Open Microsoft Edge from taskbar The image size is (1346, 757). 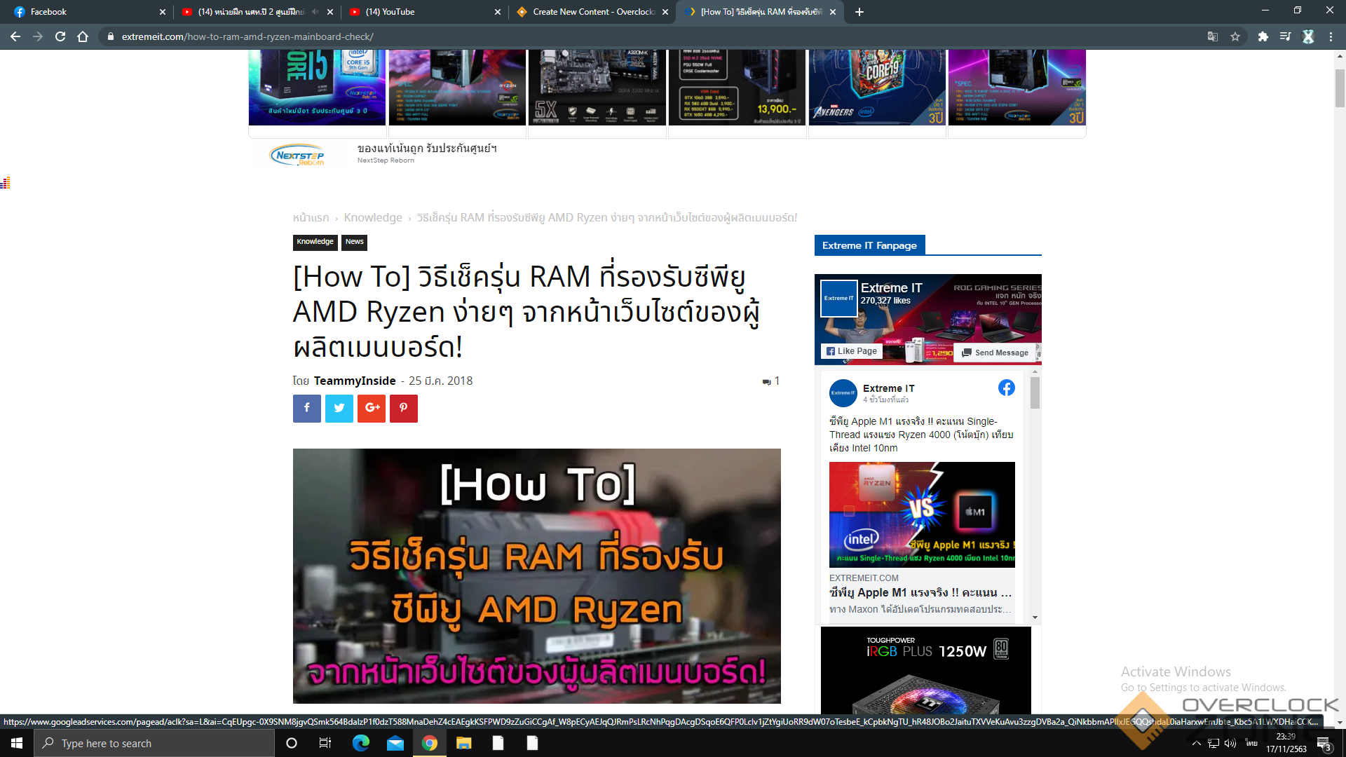pos(361,743)
